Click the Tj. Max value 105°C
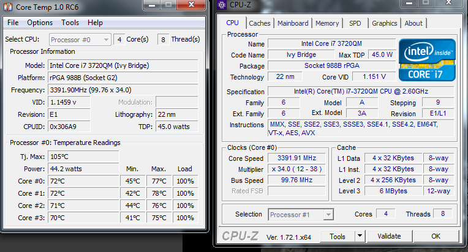468x252 pixels. tap(83, 157)
